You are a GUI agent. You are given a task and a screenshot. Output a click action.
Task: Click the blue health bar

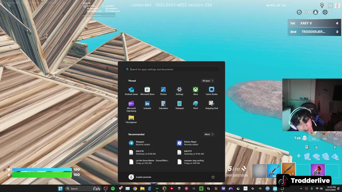pos(42,170)
